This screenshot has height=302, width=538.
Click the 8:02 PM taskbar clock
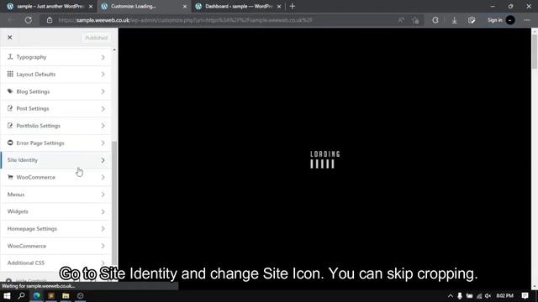(x=504, y=295)
